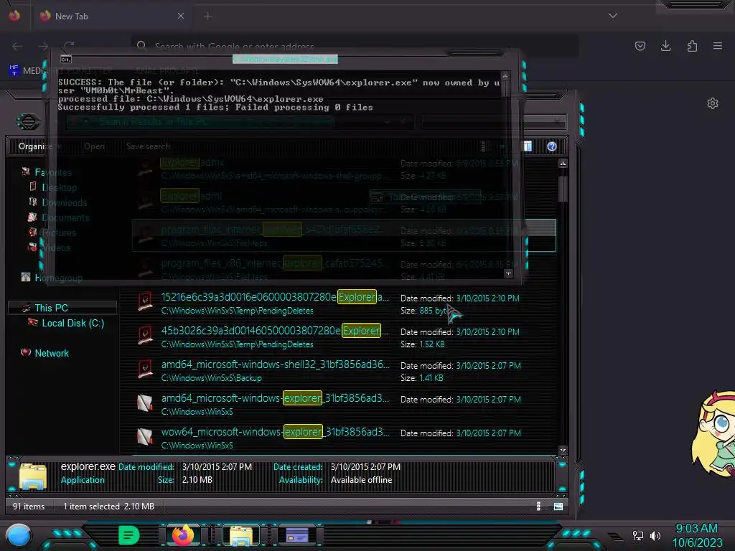Open the MEDI bookmark in bookmarks toolbar
735x551 pixels.
click(x=27, y=70)
